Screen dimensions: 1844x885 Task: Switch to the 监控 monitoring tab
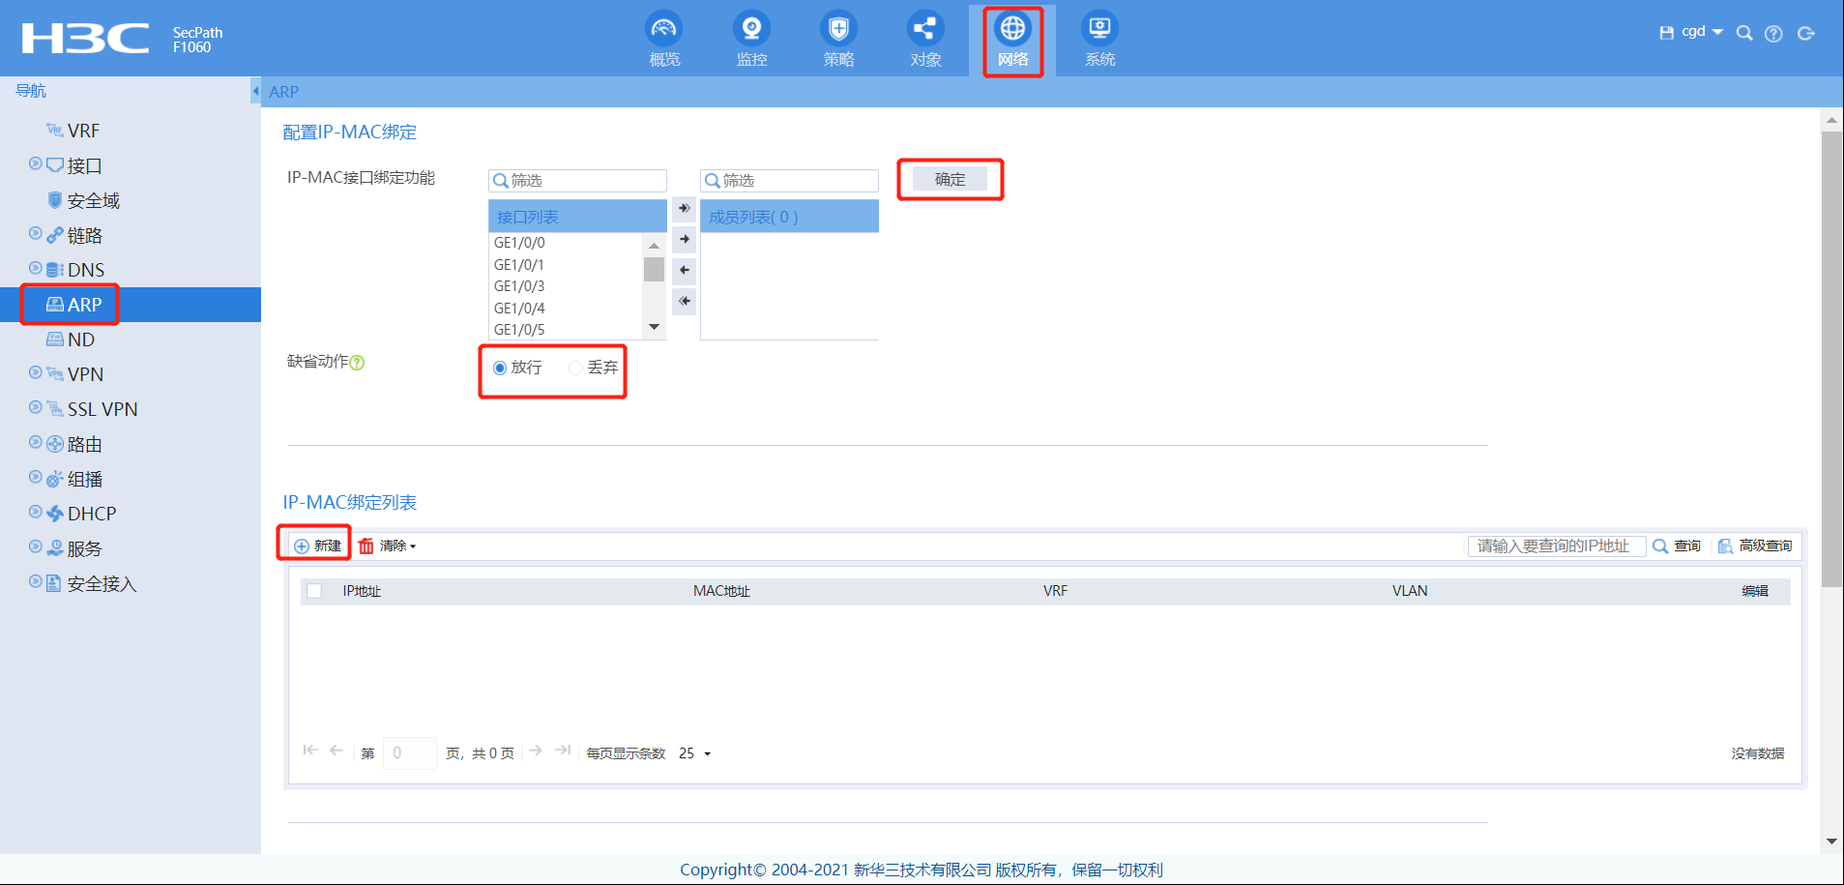pos(751,39)
